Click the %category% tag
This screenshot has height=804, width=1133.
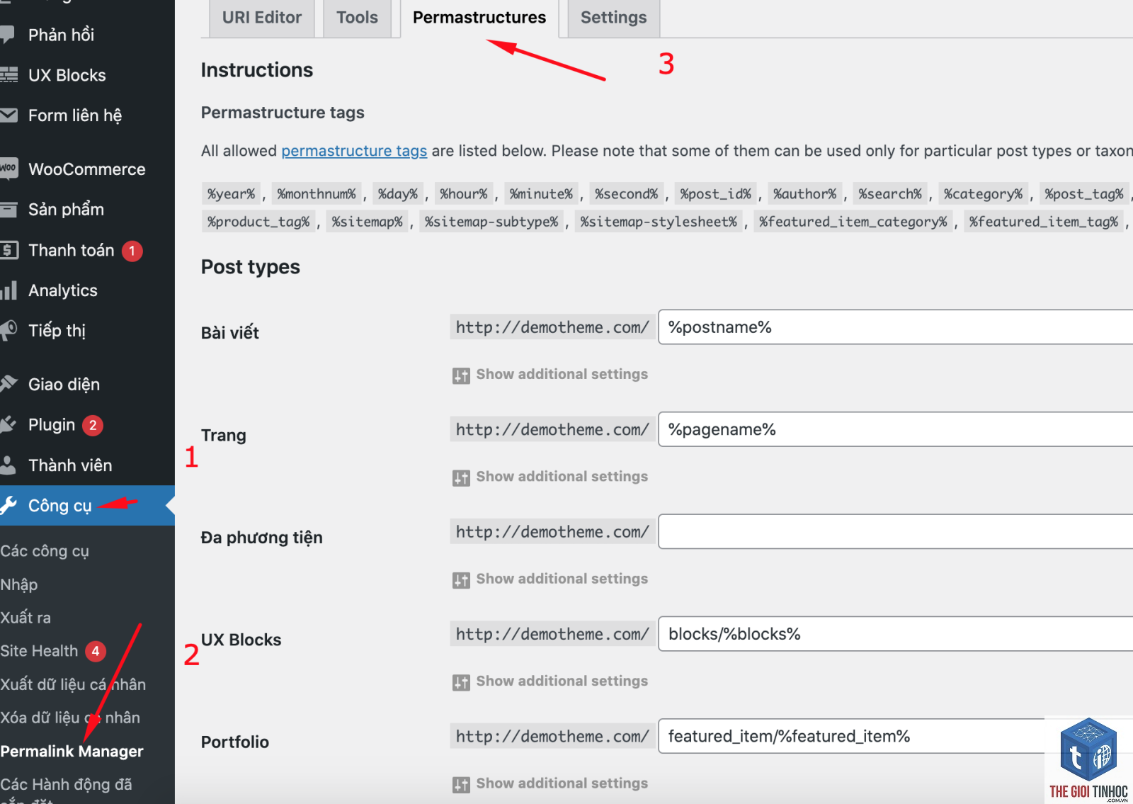(x=983, y=193)
